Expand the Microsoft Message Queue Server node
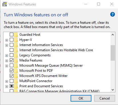Screen dimensions: 118x105 point(7,66)
